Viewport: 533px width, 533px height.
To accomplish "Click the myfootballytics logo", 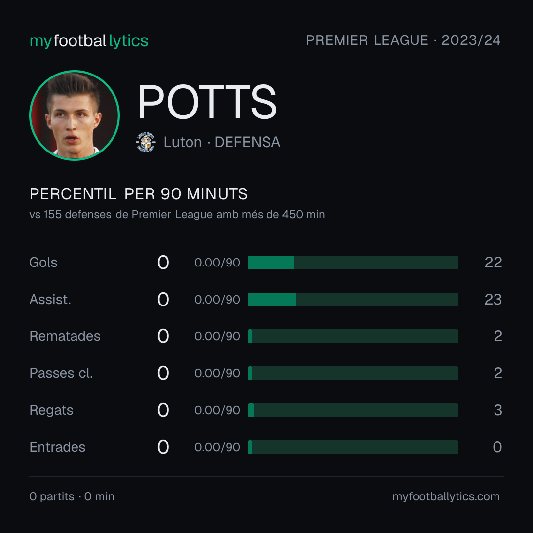I will [89, 41].
